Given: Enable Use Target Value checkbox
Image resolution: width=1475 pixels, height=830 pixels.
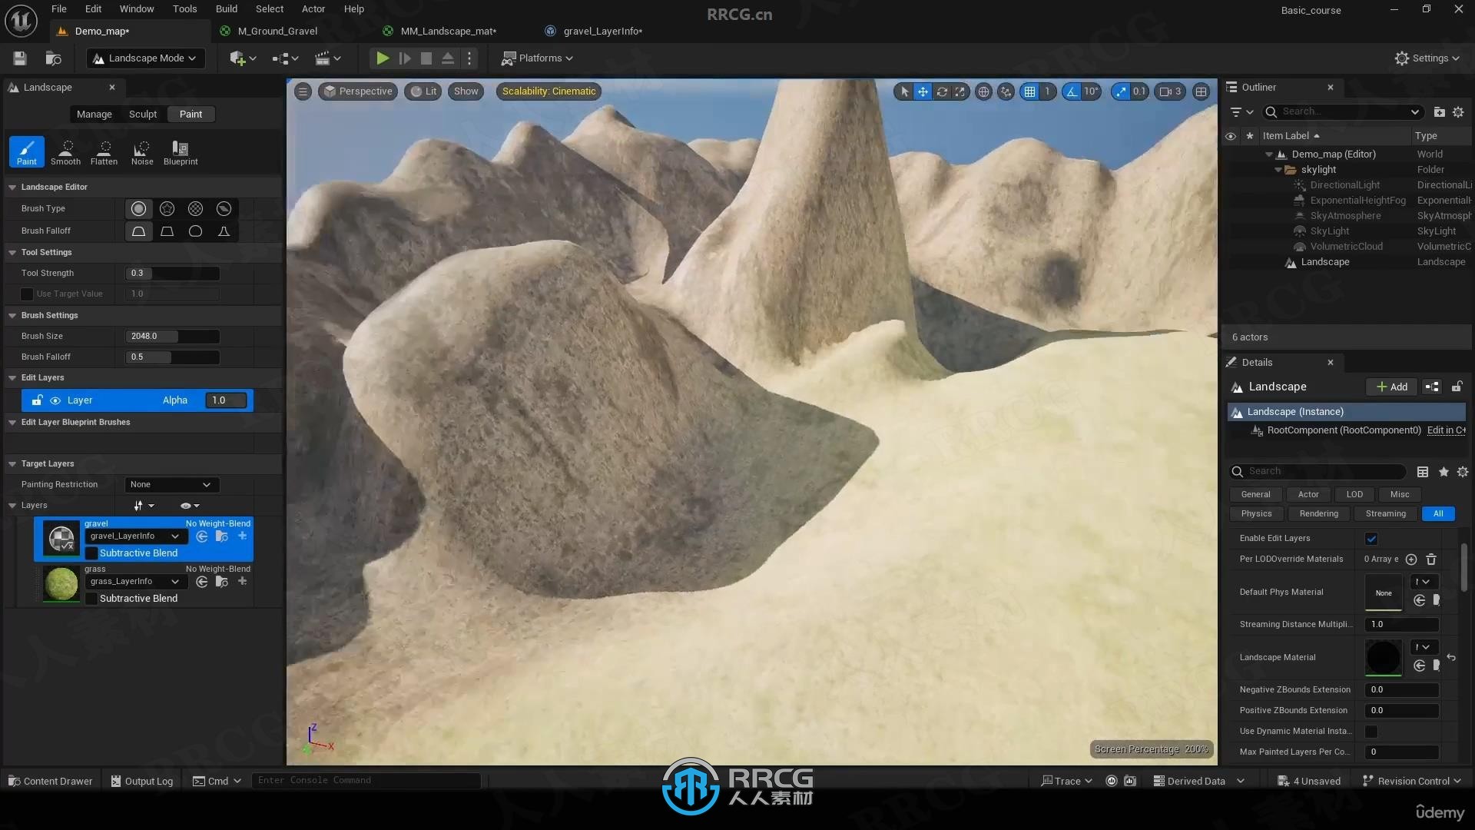Looking at the screenshot, I should (x=28, y=293).
